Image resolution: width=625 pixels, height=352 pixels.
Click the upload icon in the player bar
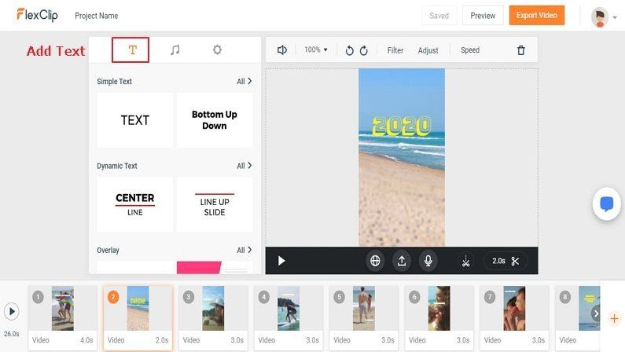coord(402,261)
